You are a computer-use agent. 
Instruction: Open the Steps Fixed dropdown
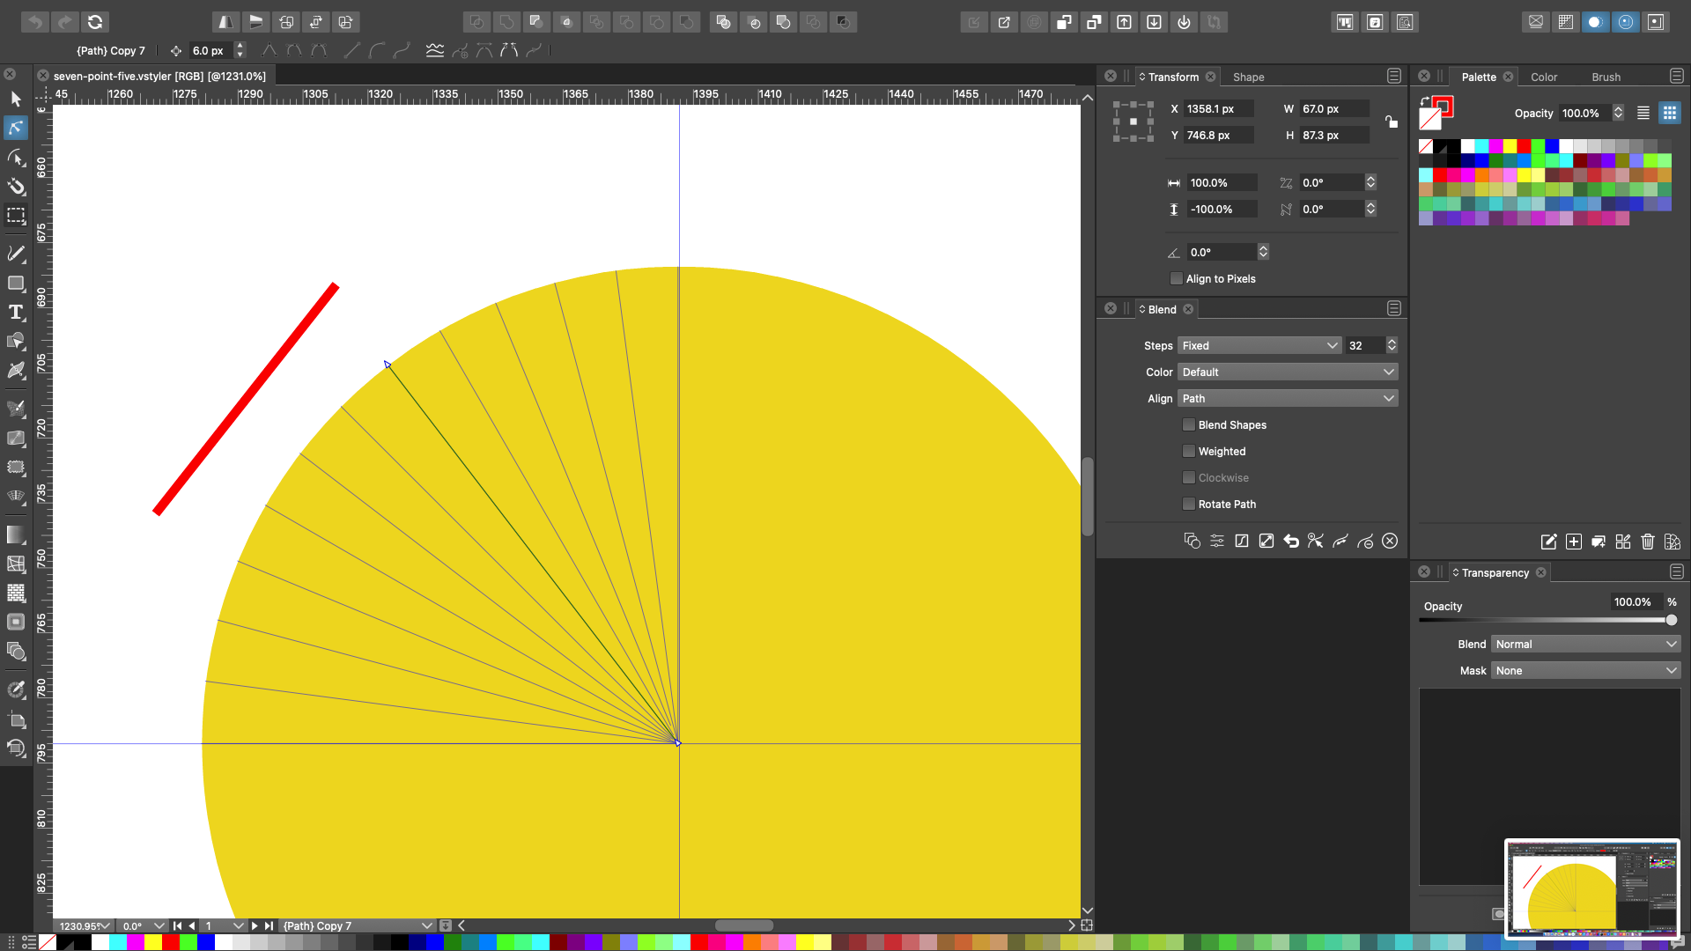coord(1259,346)
